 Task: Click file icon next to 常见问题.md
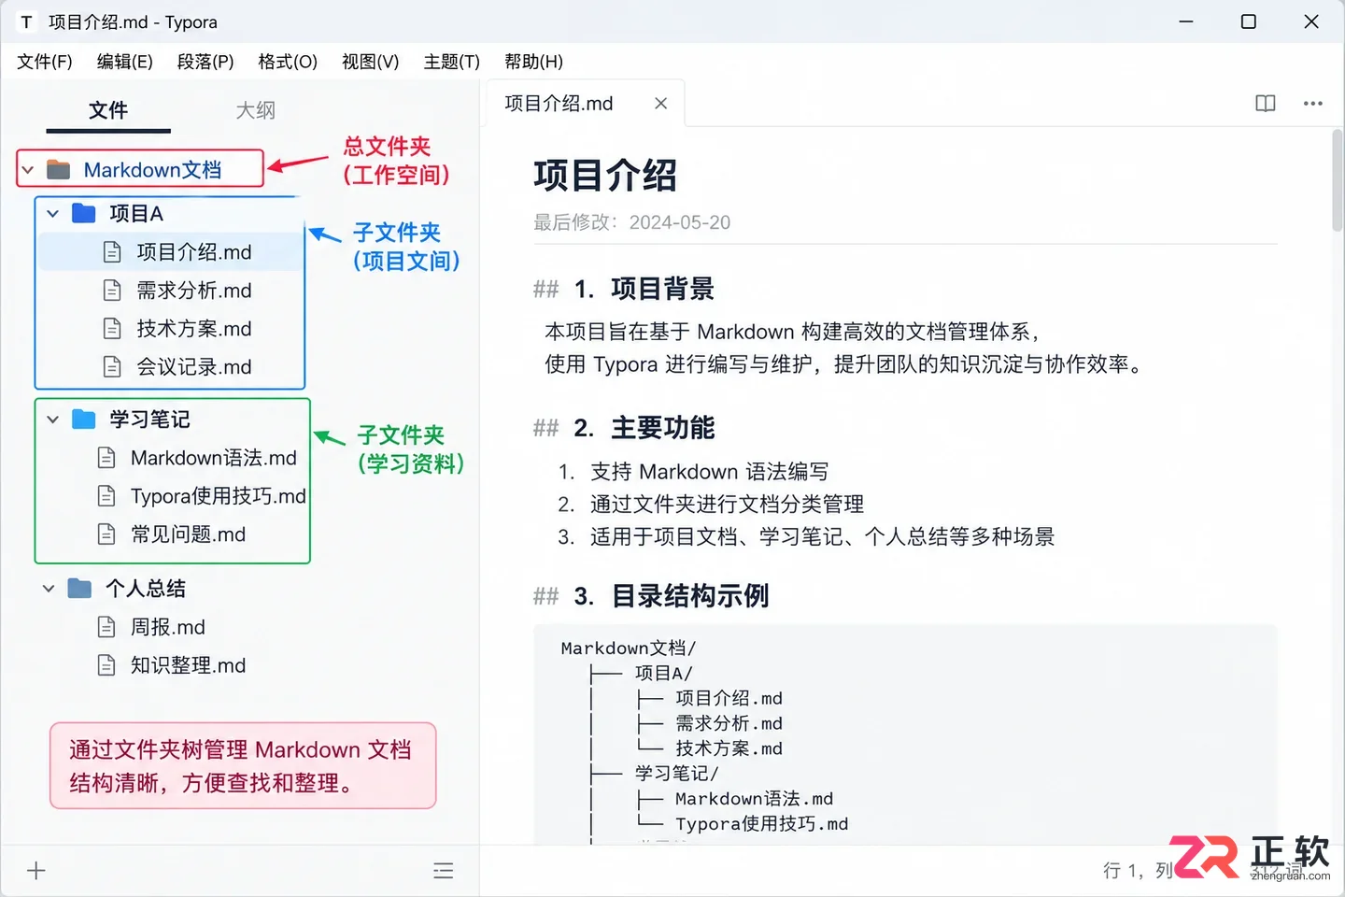click(107, 534)
